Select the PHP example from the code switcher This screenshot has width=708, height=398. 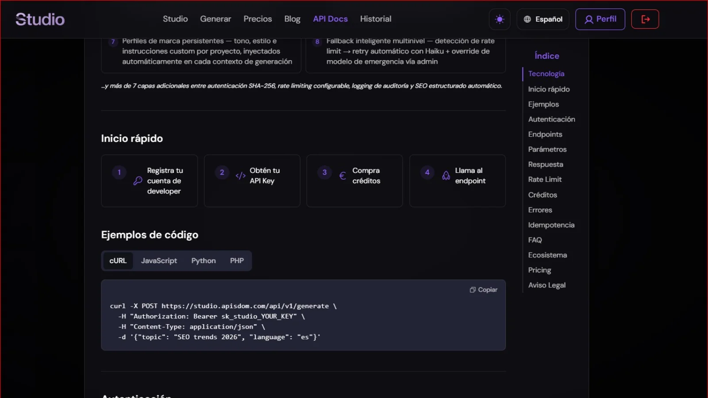tap(237, 260)
